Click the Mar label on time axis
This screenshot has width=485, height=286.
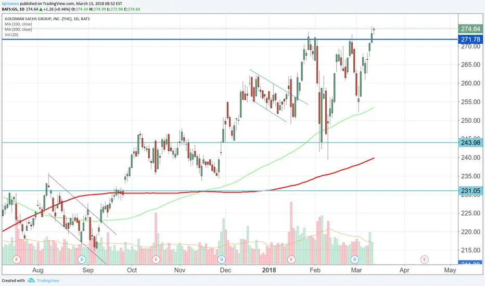pos(356,270)
